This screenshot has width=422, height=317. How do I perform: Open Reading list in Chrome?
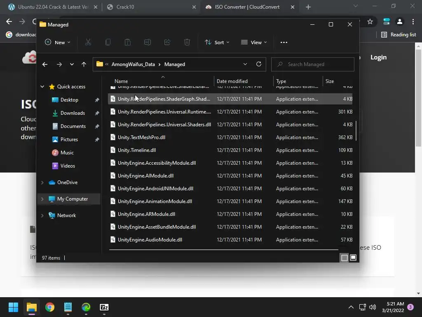(399, 35)
